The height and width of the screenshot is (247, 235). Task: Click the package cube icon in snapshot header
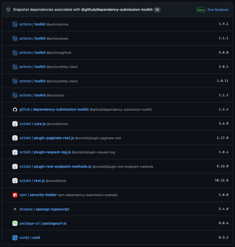pyautogui.click(x=8, y=10)
